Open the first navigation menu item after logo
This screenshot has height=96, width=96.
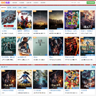[x=14, y=3]
